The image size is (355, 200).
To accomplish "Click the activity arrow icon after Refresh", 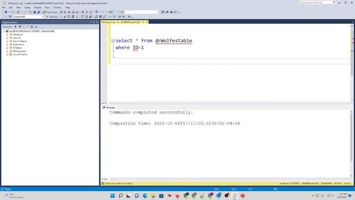I will 36,27.
